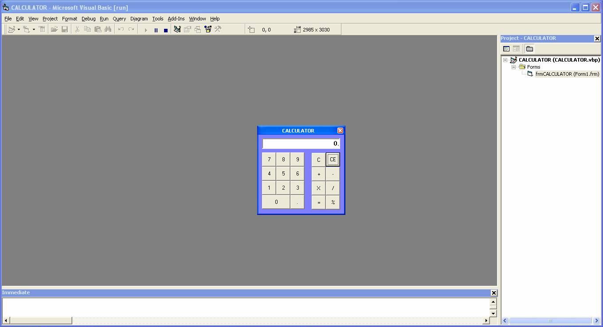
Task: Select the Toolbox icon on the toolbar
Action: [218, 29]
